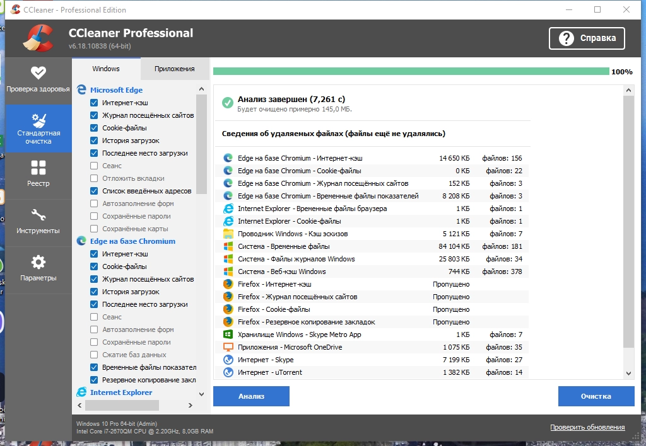
Task: Uncheck Microsoft Edge Журнал посещённых сайтов
Action: point(94,115)
